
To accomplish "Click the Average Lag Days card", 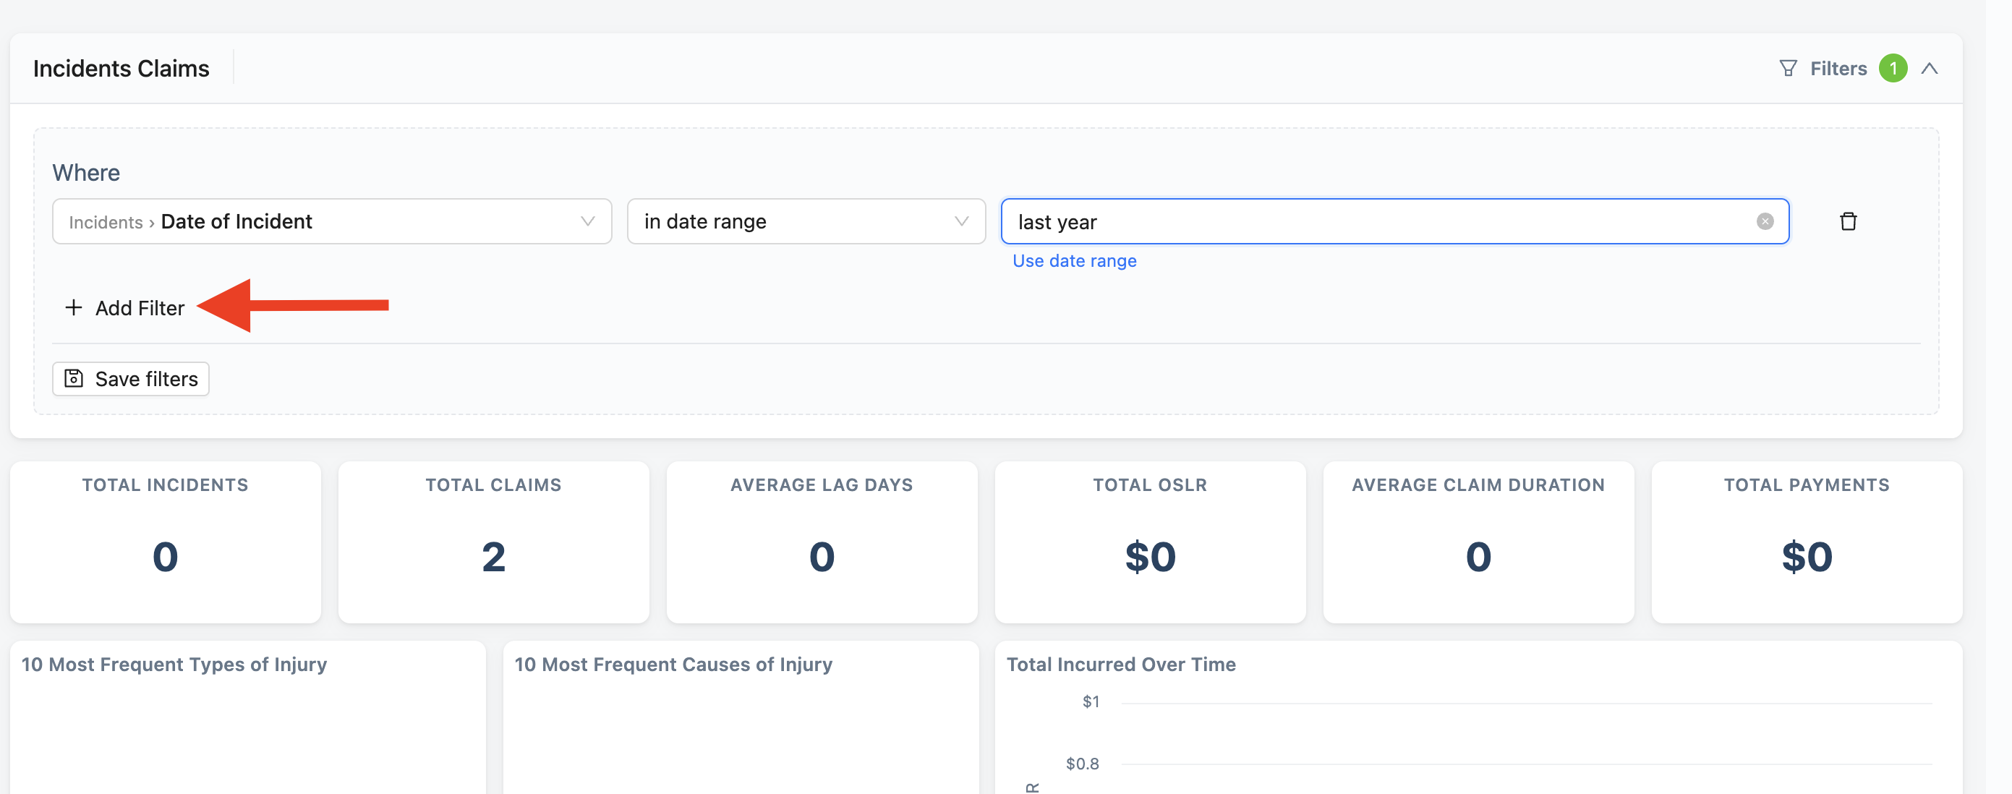I will (x=822, y=542).
